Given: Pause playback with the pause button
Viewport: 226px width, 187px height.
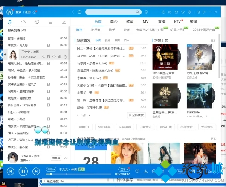Looking at the screenshot, I should [23, 172].
